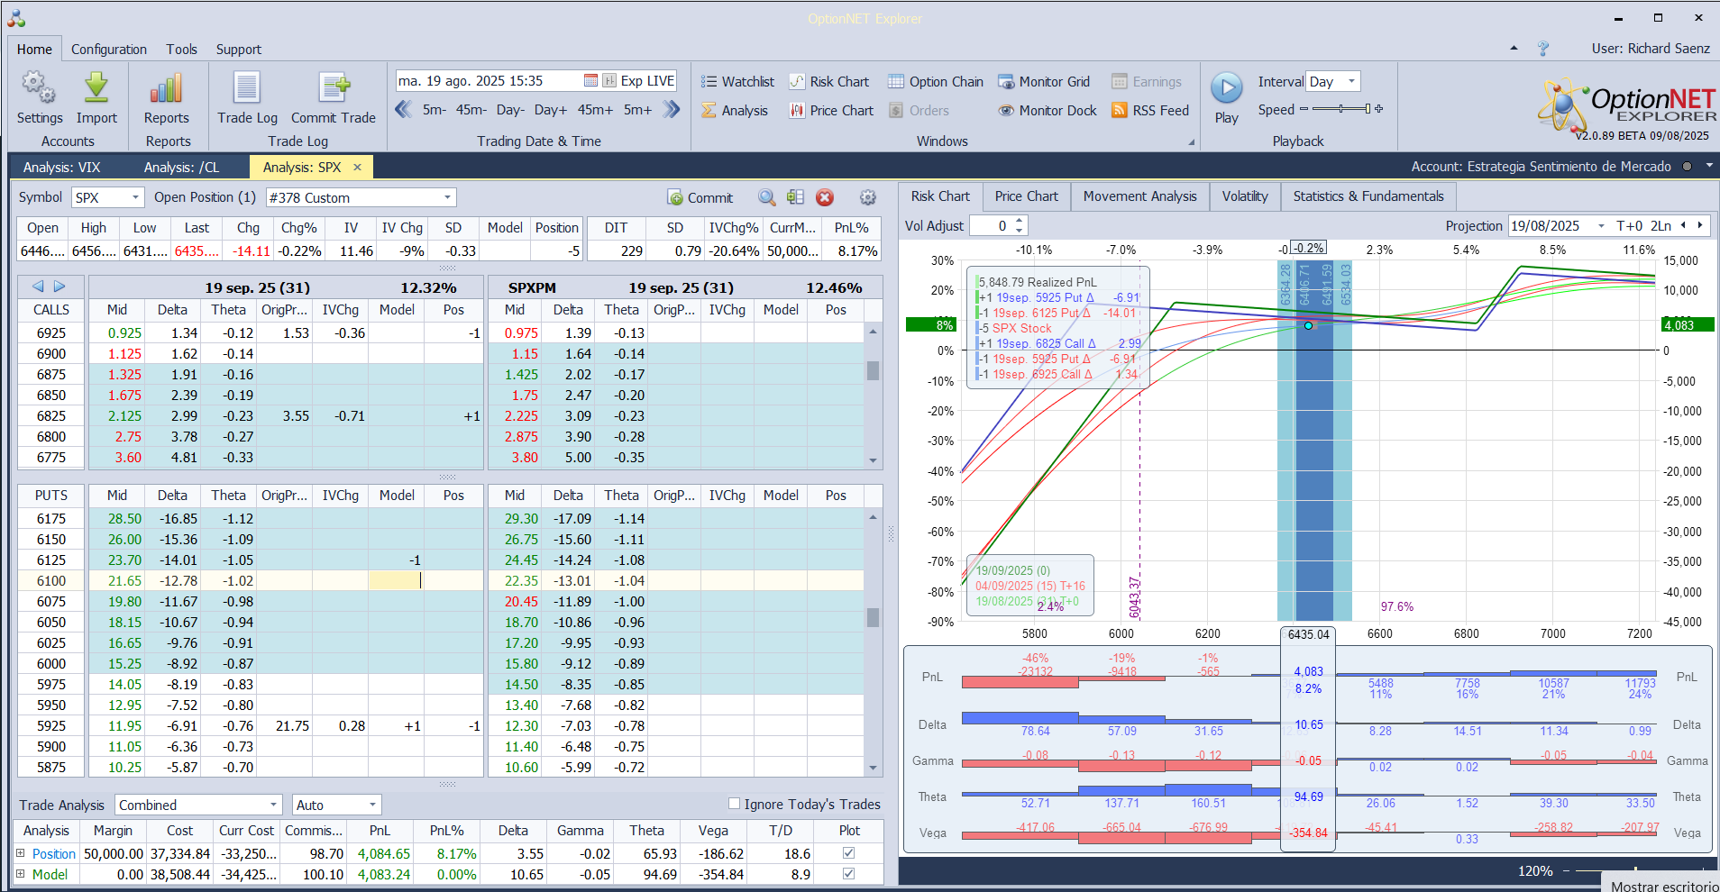This screenshot has width=1720, height=892.
Task: Open Price Chart from Windows group
Action: (831, 111)
